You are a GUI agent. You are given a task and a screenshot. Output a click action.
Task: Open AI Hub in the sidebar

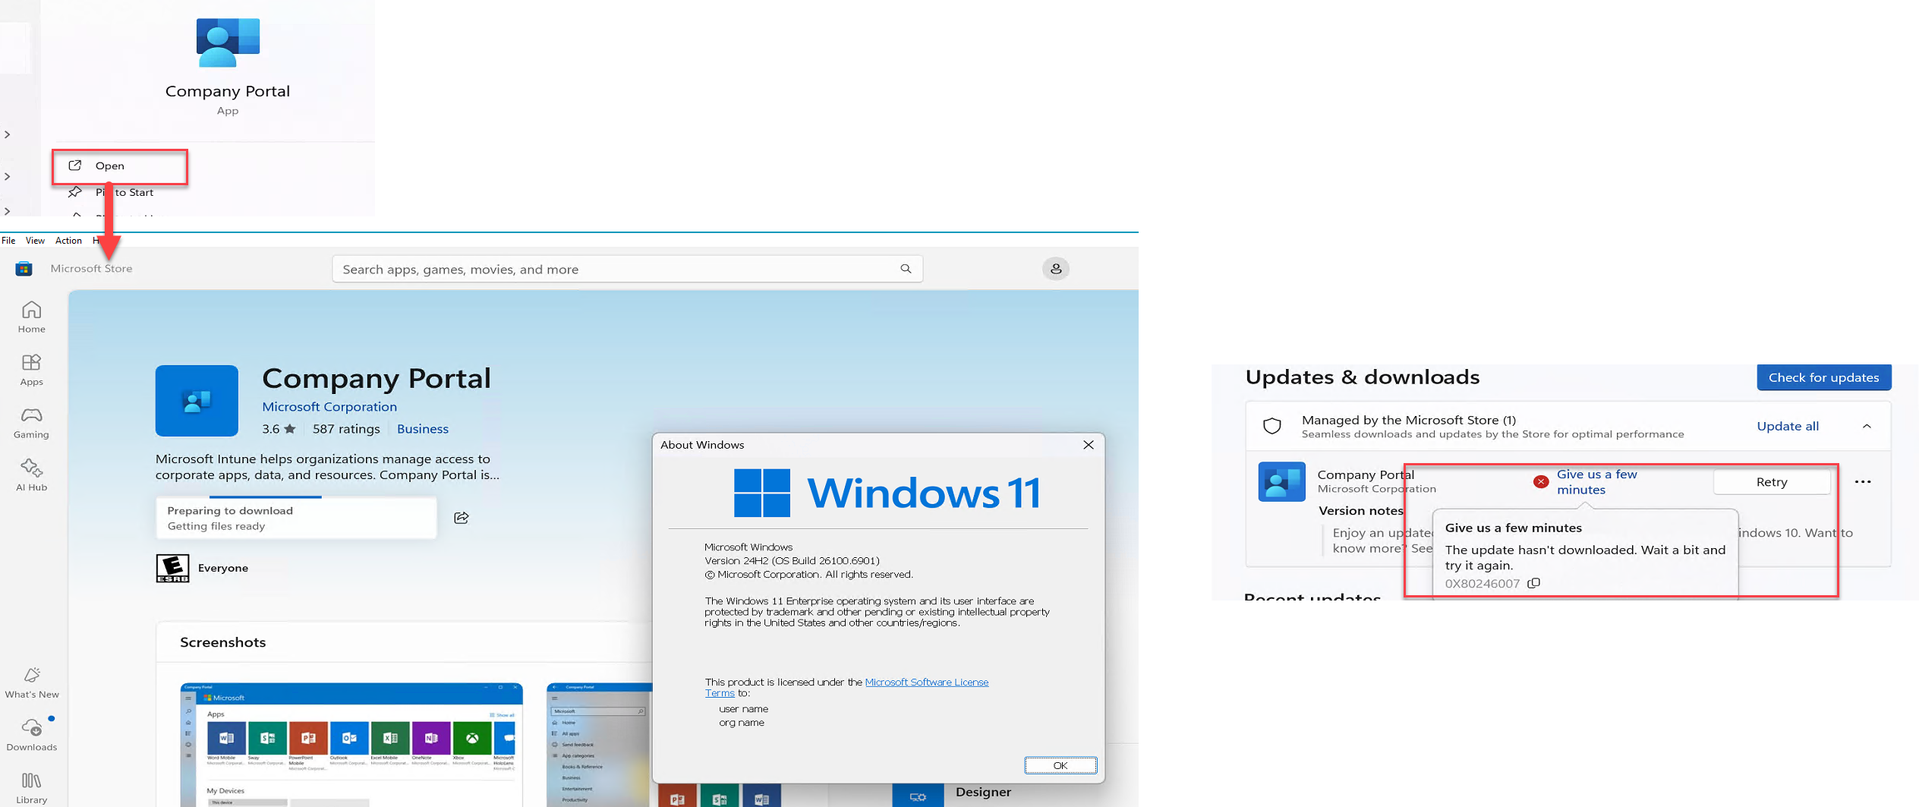click(31, 475)
